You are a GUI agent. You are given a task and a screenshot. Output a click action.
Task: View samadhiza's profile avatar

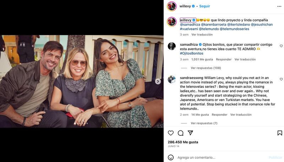172,46
